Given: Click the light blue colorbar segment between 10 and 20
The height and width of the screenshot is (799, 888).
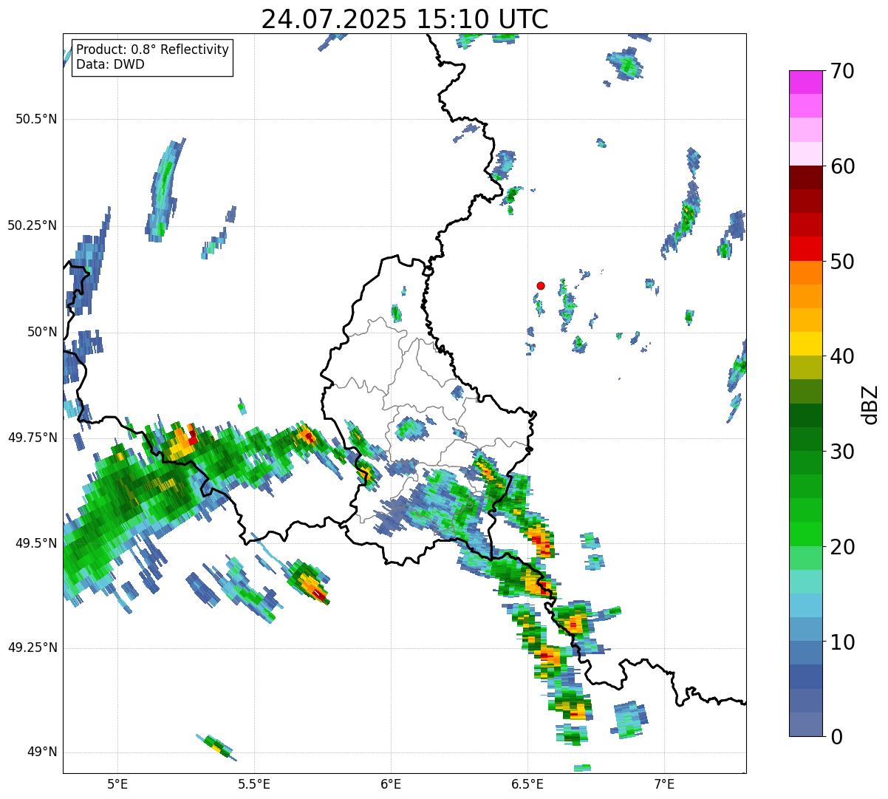Looking at the screenshot, I should (805, 605).
